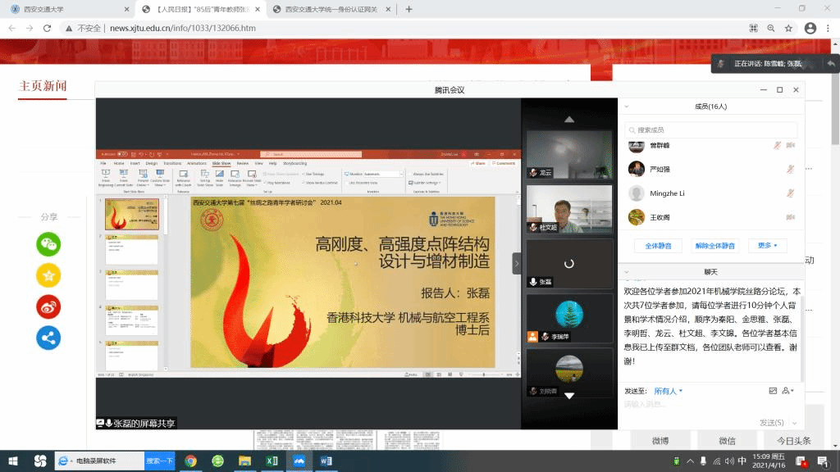The image size is (840, 472).
Task: Click the 全体静音 mute all button
Action: 658,245
